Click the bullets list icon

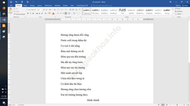pos(58,10)
